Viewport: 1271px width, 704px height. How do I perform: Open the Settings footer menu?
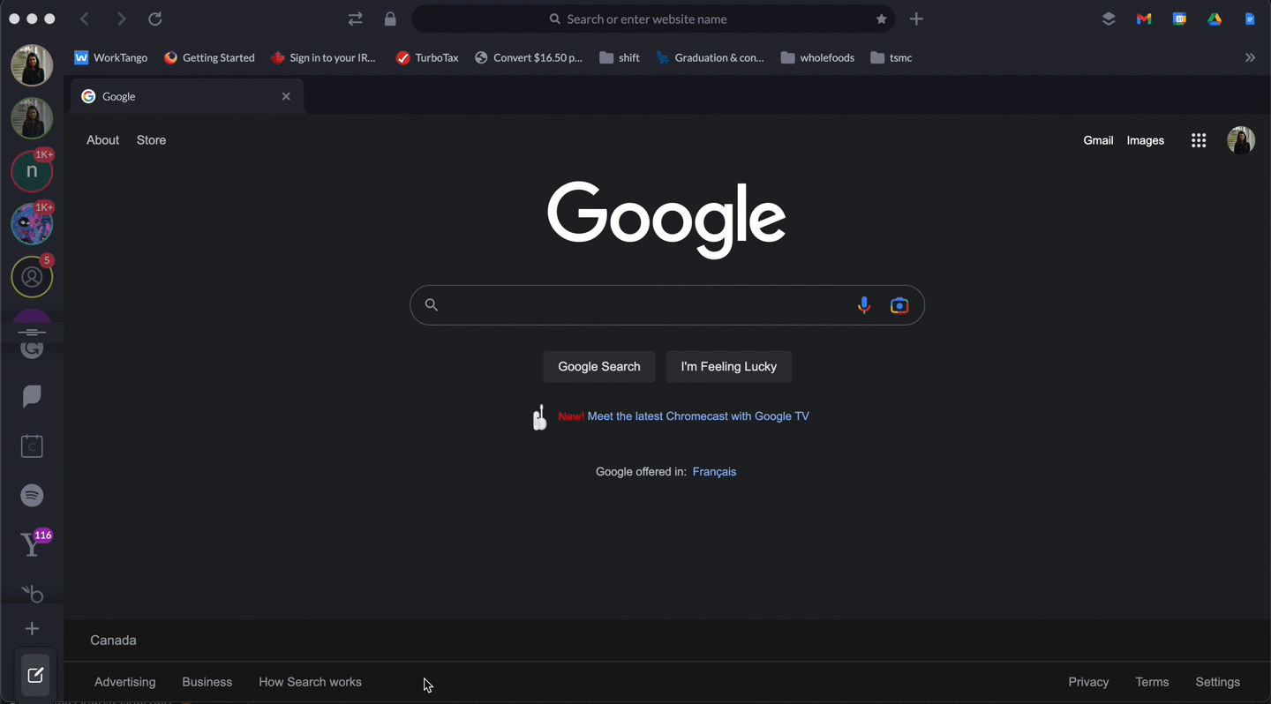(1217, 682)
